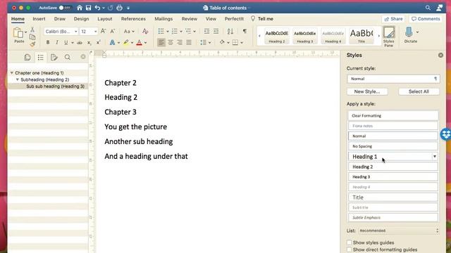
Task: Open the Change Case Aa dropdown
Action: [129, 31]
